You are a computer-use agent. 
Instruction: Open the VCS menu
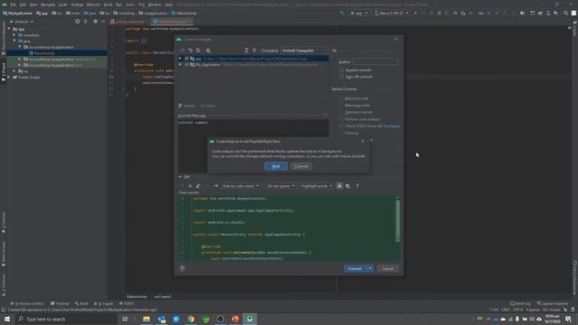click(x=142, y=5)
